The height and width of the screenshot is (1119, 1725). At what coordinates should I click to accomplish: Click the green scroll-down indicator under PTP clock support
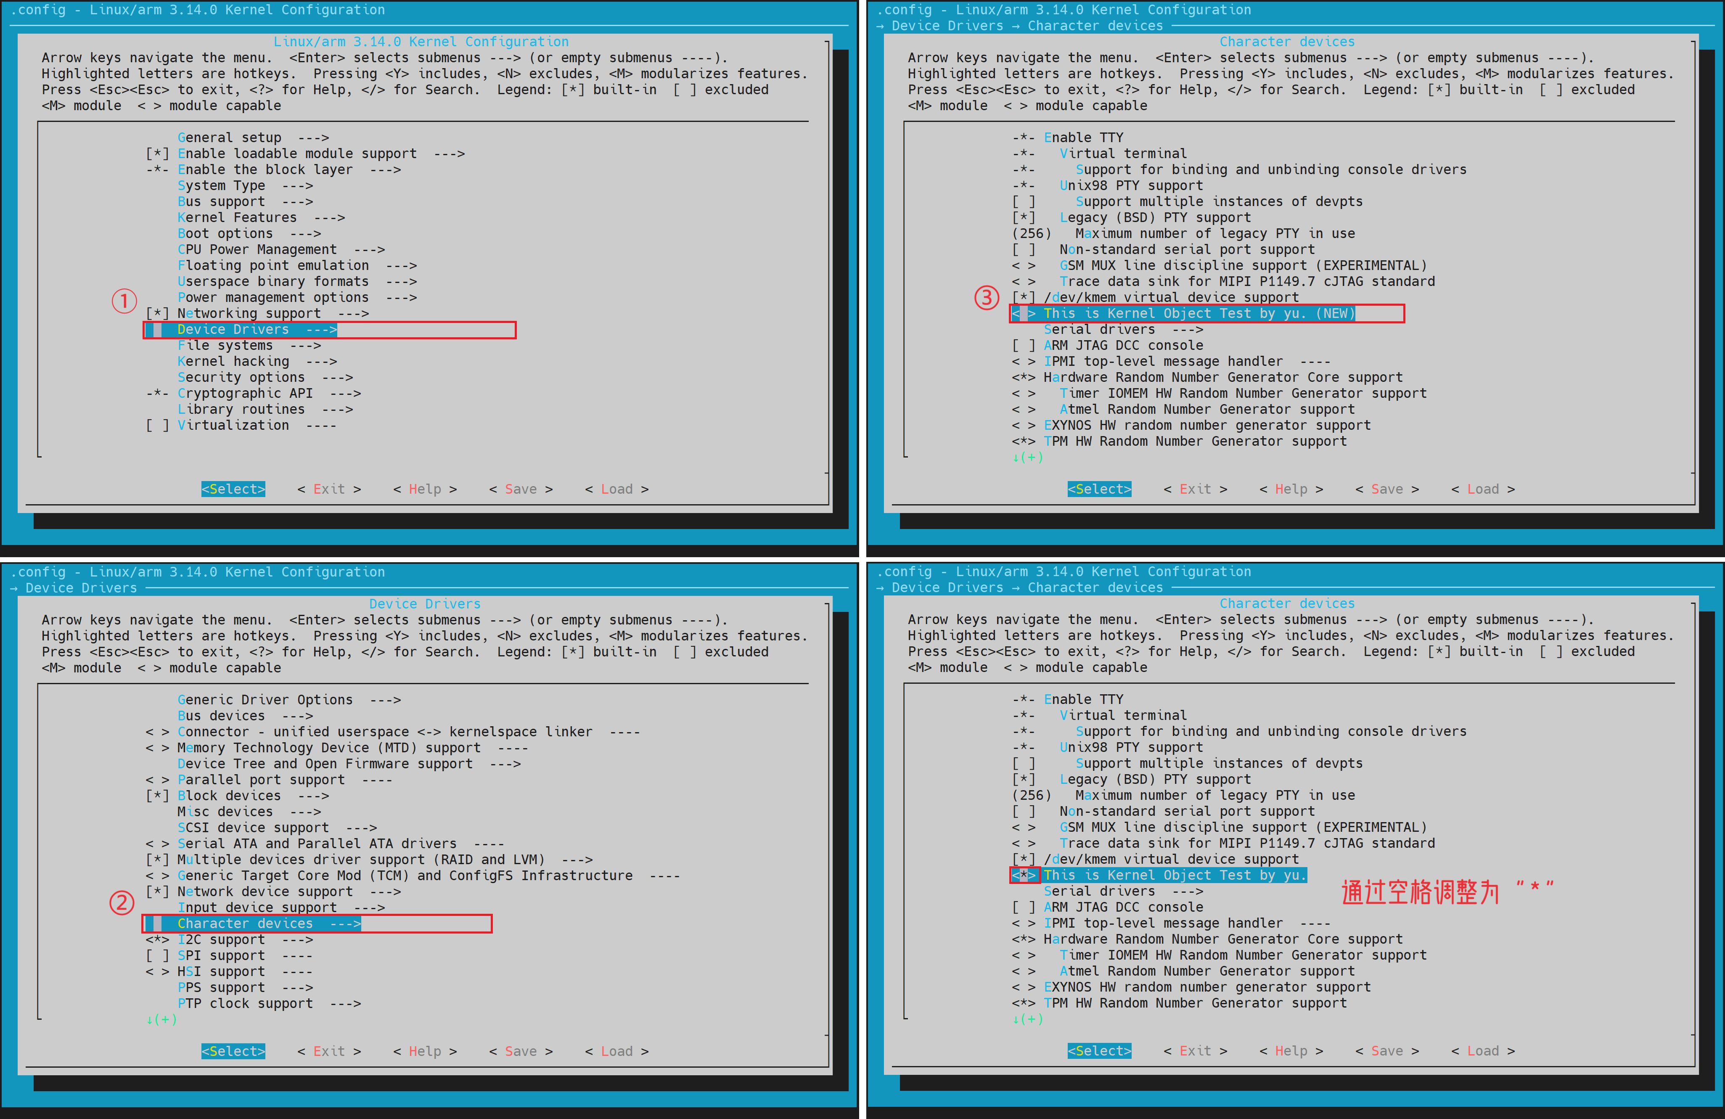tap(161, 1020)
